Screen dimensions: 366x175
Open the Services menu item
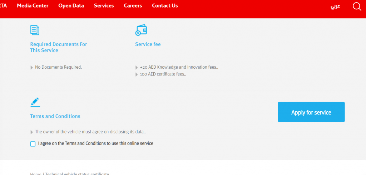click(104, 6)
